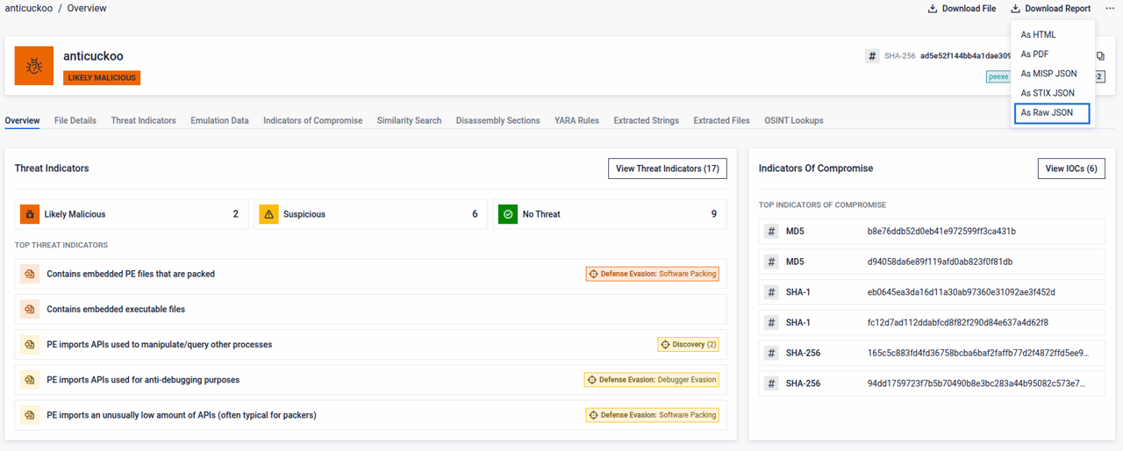Click the hash icon beside first MD5
The width and height of the screenshot is (1123, 451).
pyautogui.click(x=771, y=232)
